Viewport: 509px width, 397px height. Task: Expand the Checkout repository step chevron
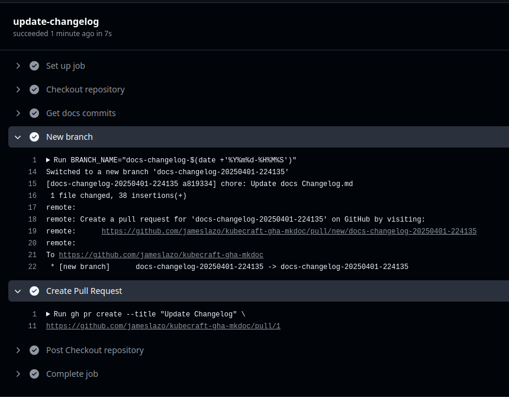click(18, 89)
